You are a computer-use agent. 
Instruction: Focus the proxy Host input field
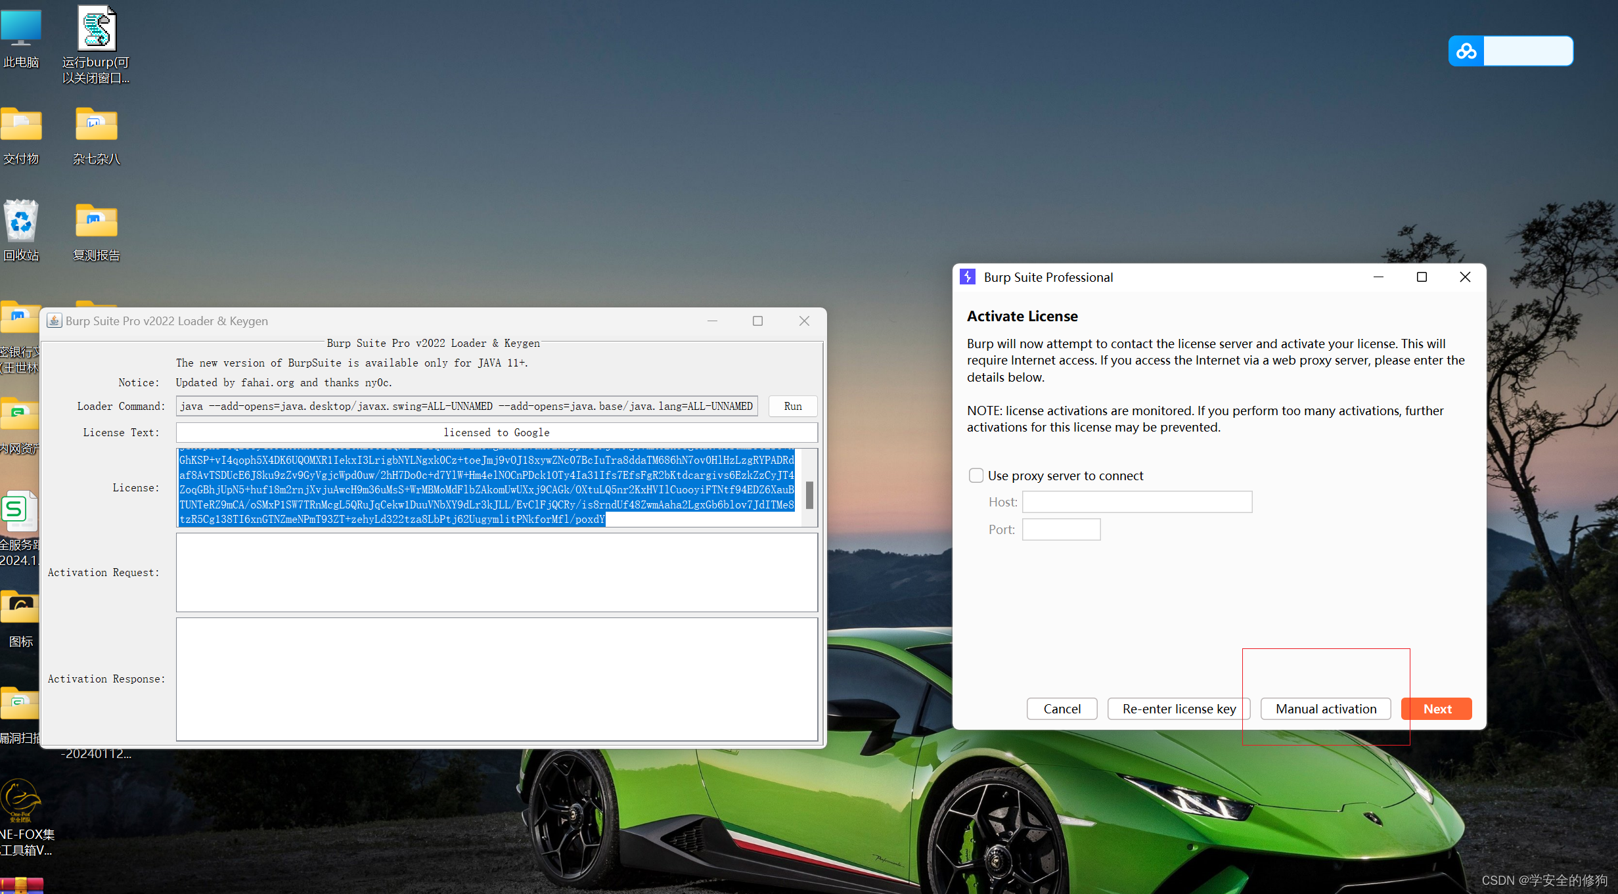tap(1137, 502)
